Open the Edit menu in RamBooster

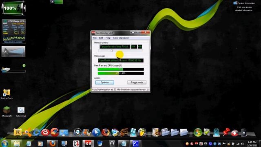[x=101, y=38]
